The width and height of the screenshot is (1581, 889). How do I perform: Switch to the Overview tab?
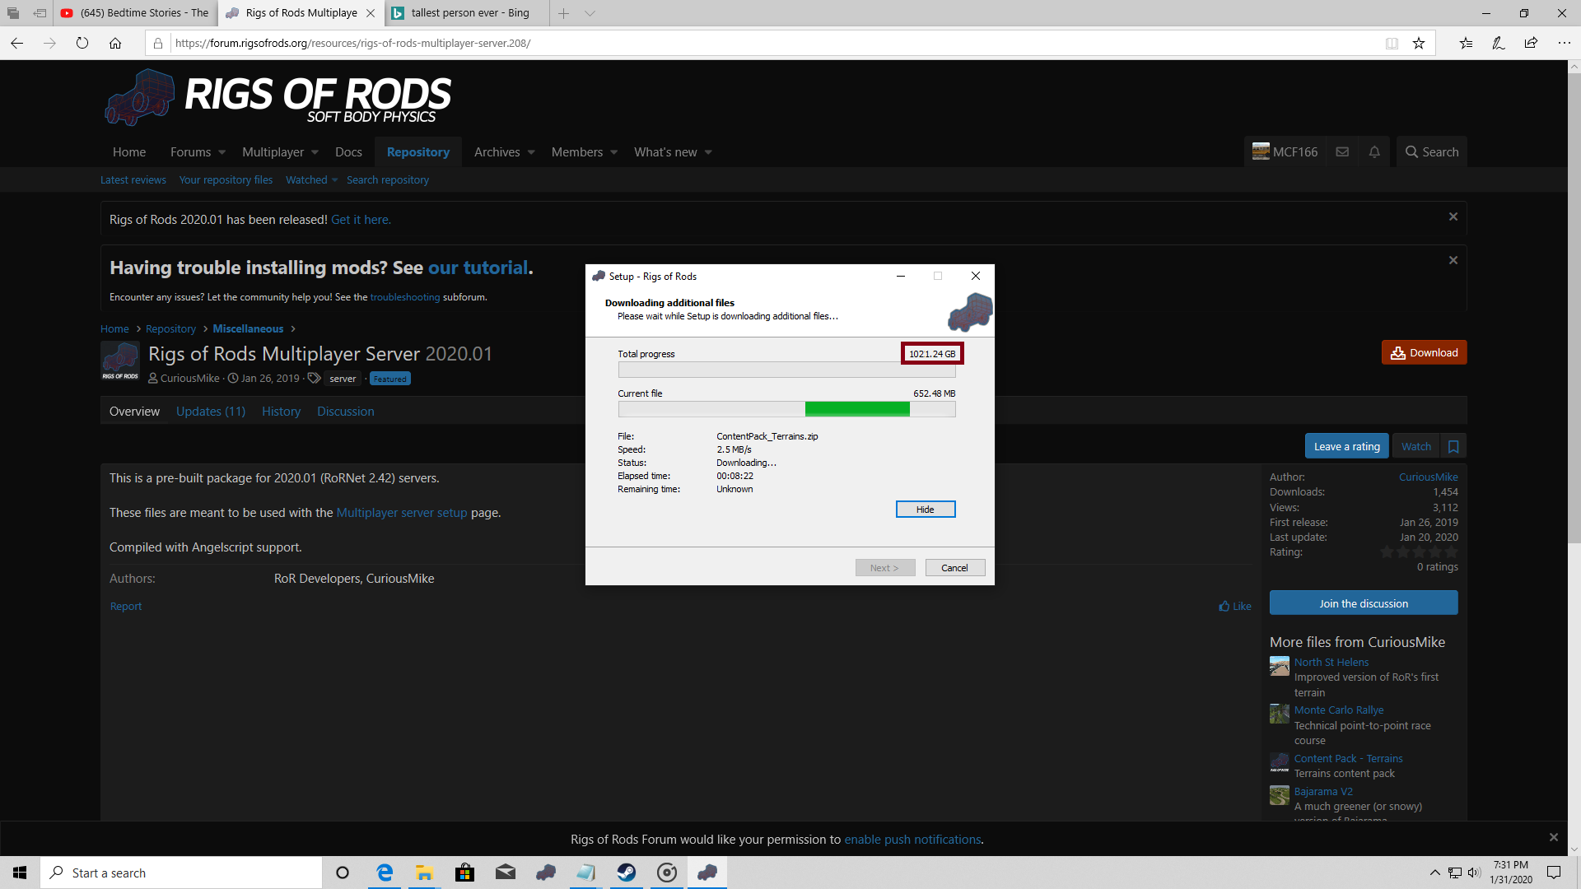pos(135,411)
